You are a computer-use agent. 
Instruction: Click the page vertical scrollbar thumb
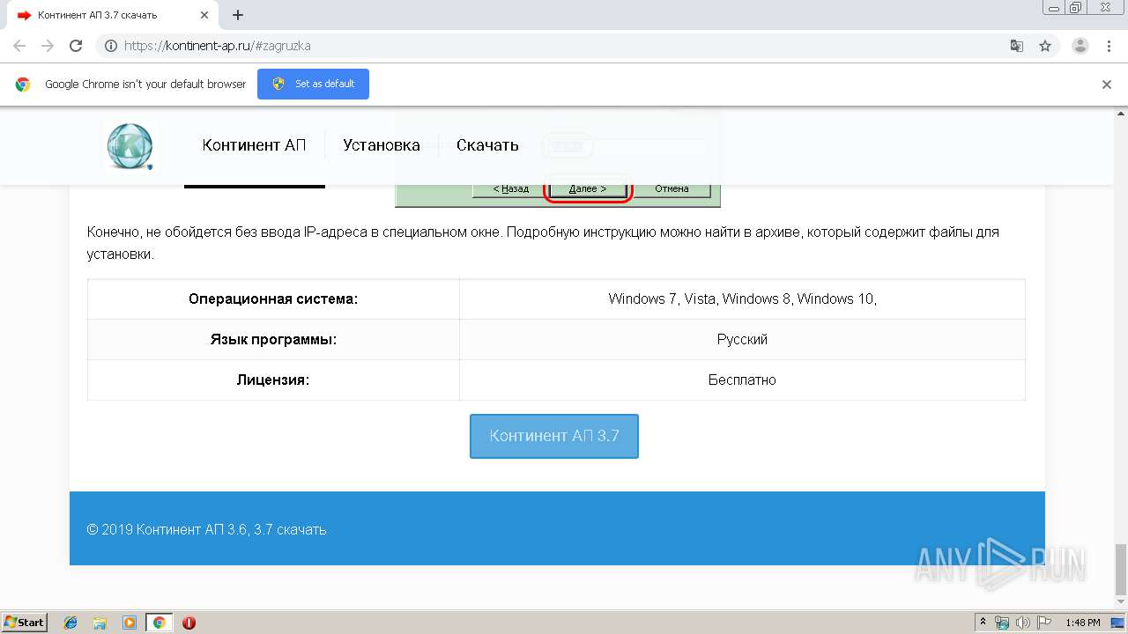tap(1120, 570)
